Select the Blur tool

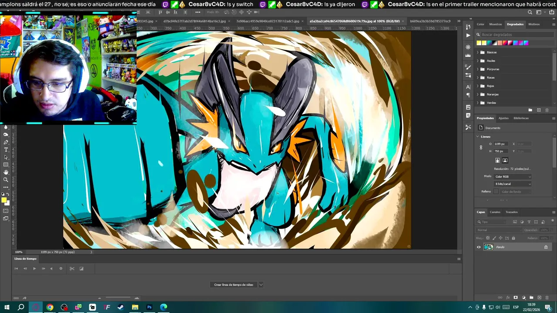click(x=6, y=127)
